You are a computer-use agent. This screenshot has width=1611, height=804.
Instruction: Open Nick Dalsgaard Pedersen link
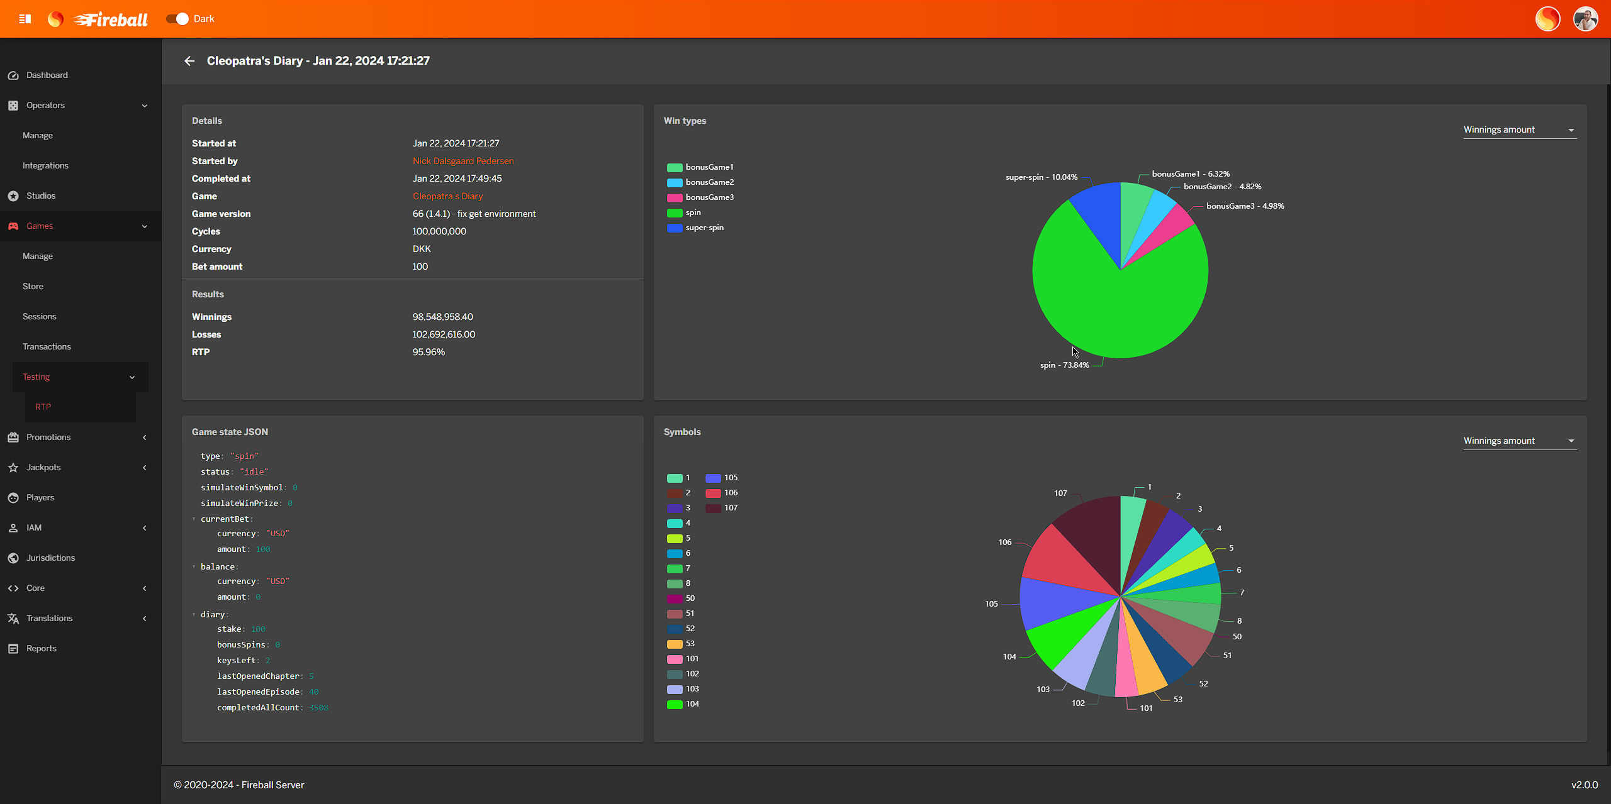point(463,161)
